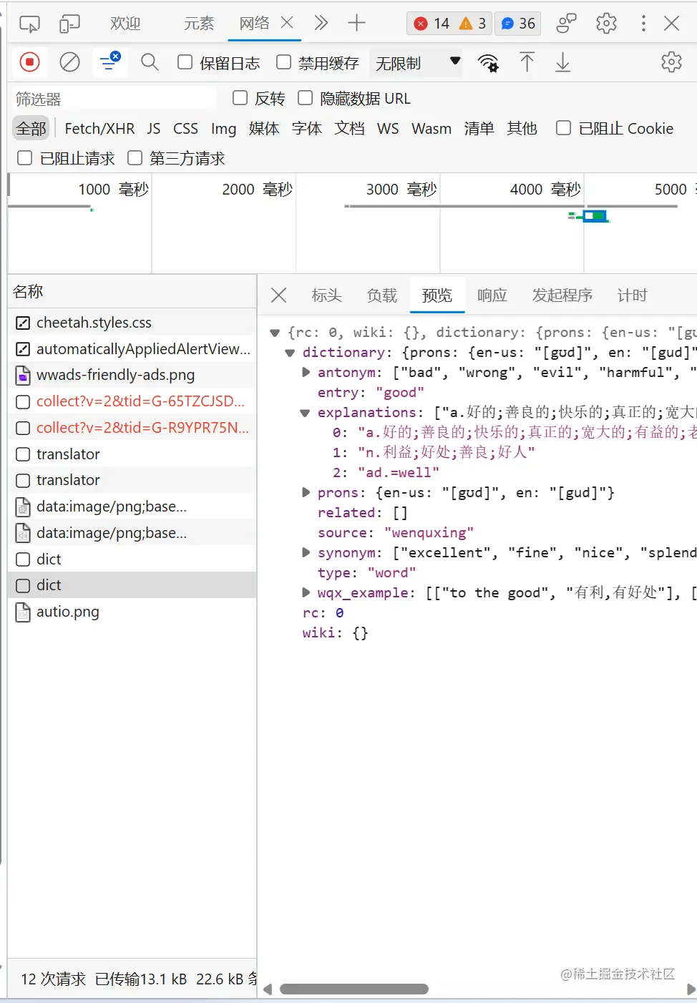
Task: Click the preview horizontal scrollbar thumb
Action: [x=354, y=989]
